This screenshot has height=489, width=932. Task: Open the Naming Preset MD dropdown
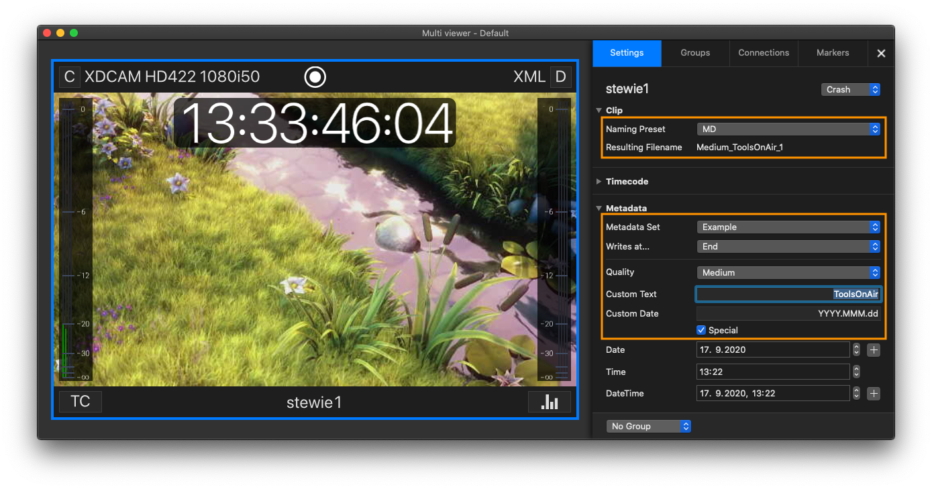[788, 129]
